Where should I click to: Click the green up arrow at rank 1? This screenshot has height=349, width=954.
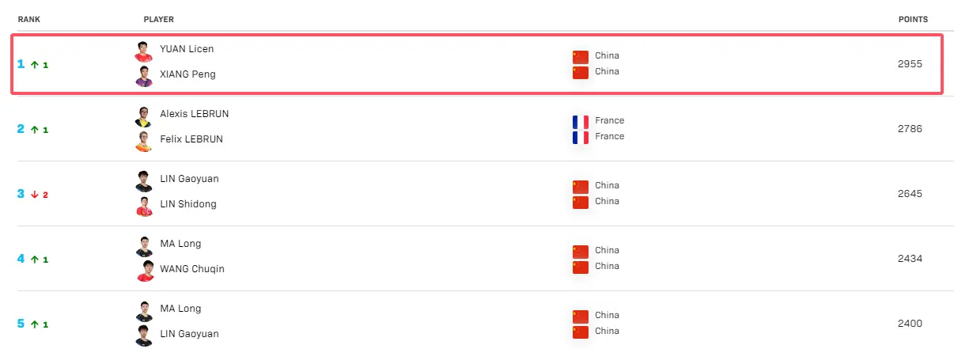(x=35, y=65)
